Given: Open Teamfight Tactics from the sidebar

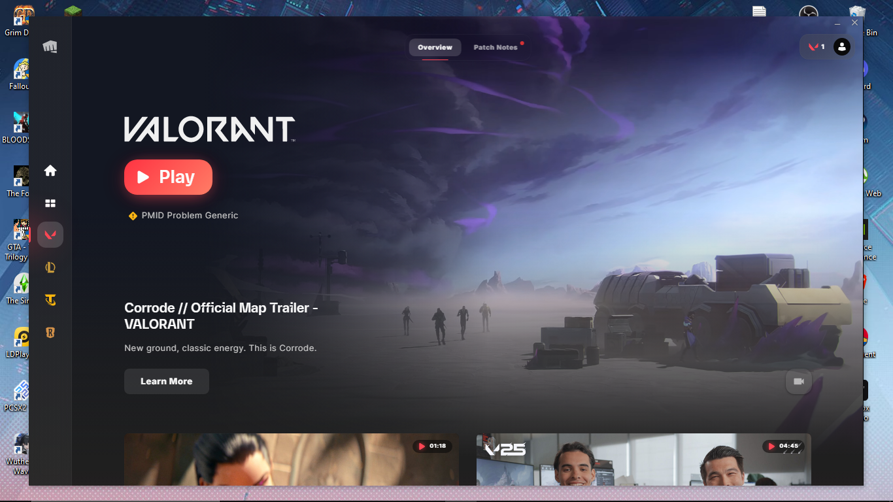Looking at the screenshot, I should (50, 300).
